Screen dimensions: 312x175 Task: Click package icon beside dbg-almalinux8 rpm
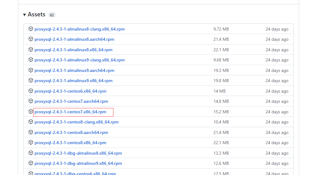31,153
